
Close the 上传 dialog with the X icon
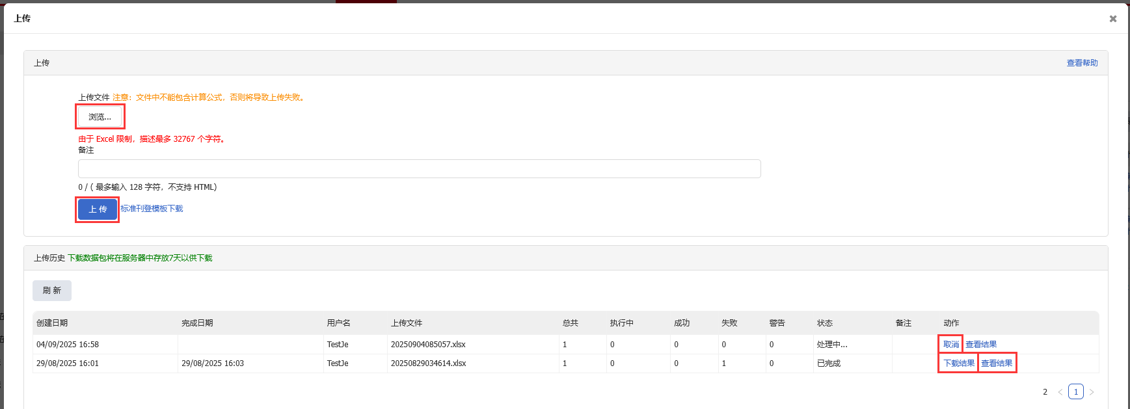click(1112, 19)
